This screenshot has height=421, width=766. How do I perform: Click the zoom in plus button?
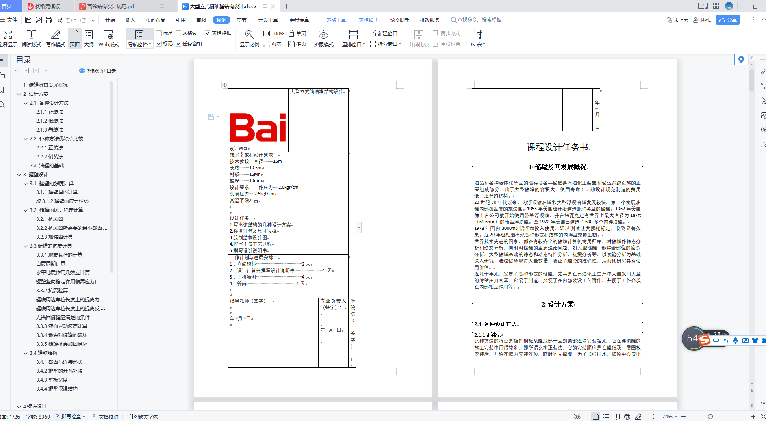tap(753, 417)
